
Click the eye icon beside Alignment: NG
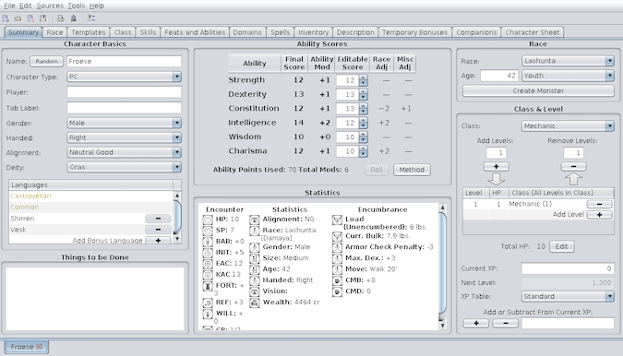(255, 220)
